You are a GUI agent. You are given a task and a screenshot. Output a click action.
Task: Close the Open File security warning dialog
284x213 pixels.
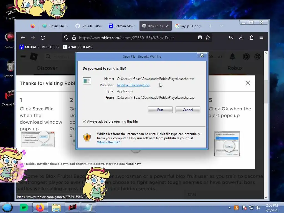tap(202, 55)
